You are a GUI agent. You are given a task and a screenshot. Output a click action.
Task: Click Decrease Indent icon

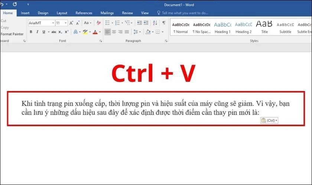[x=140, y=23]
